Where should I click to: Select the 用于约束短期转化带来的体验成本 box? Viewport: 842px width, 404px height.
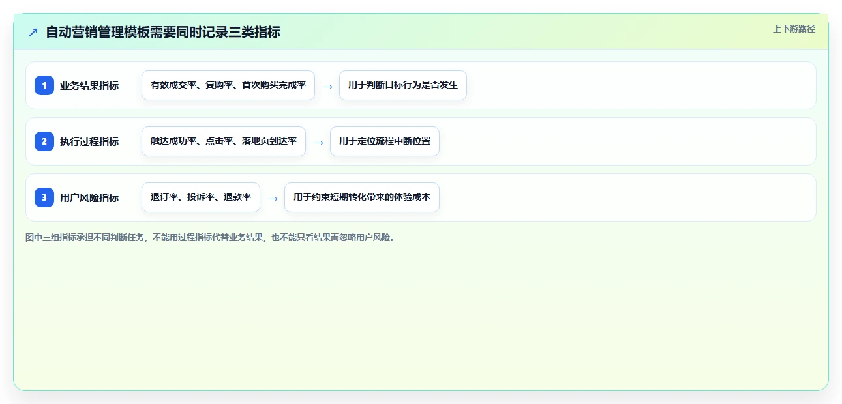362,197
